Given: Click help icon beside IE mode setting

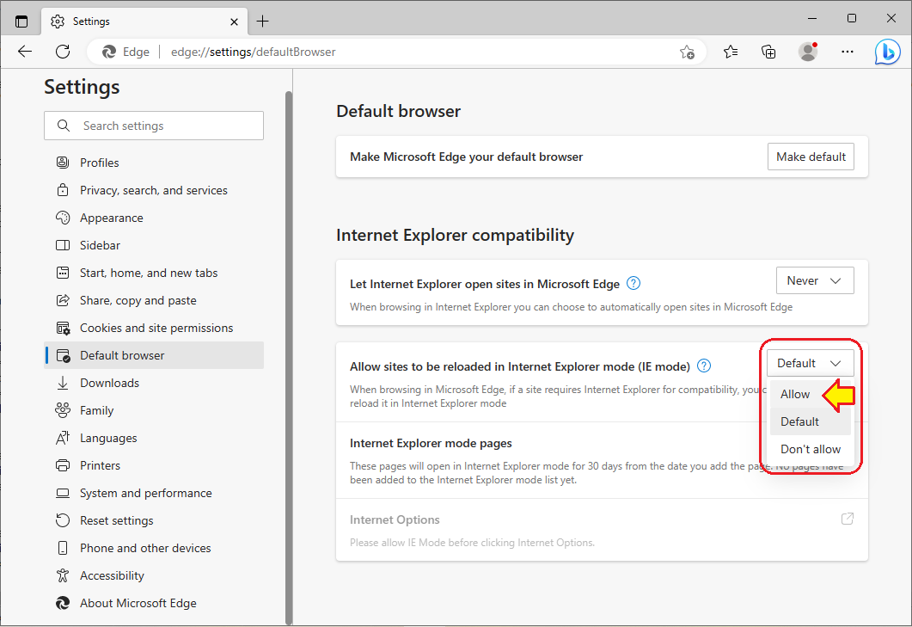Looking at the screenshot, I should tap(704, 366).
